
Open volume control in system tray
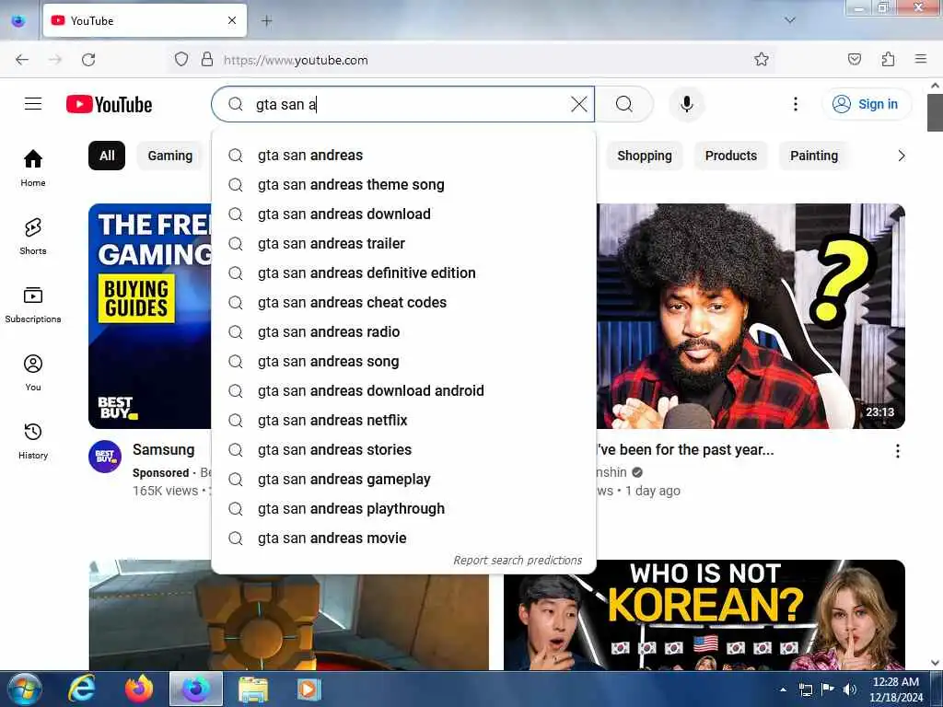(849, 689)
